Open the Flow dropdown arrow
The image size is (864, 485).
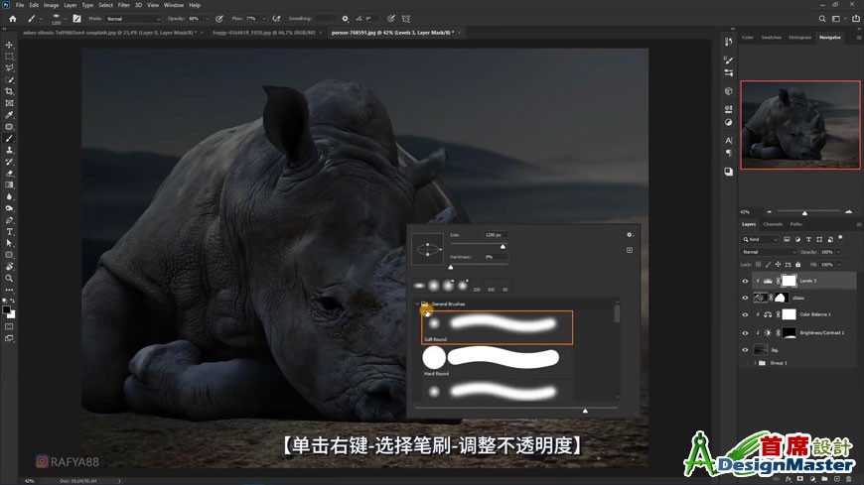pyautogui.click(x=264, y=19)
